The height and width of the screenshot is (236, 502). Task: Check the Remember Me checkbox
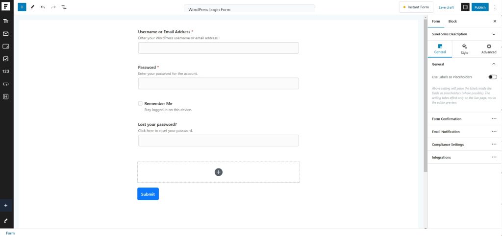tap(140, 103)
